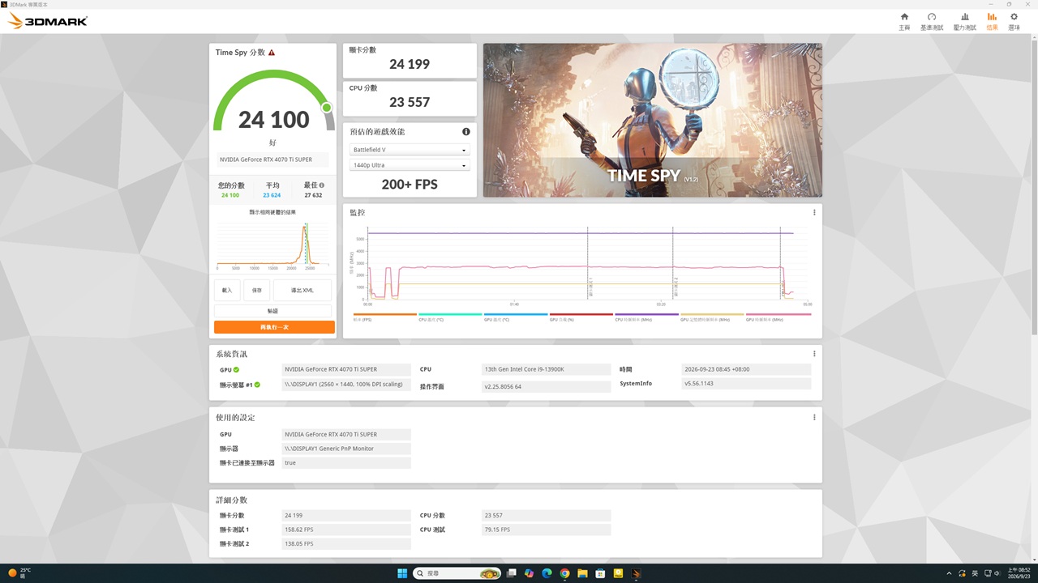The image size is (1038, 583).
Task: Go to the 主頁 home icon
Action: click(x=904, y=21)
